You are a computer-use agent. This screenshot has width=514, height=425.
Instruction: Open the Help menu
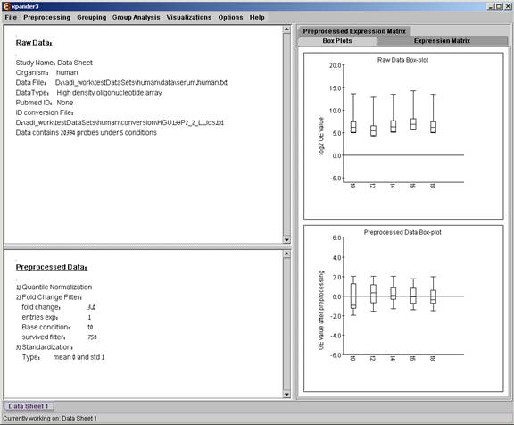pyautogui.click(x=257, y=17)
